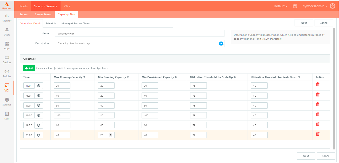Click stepper on 23:00 Min Running Capacity
339x163 pixels.
click(x=111, y=135)
